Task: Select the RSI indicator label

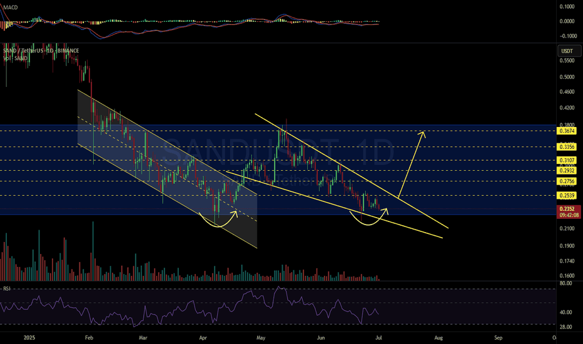Action: point(7,288)
